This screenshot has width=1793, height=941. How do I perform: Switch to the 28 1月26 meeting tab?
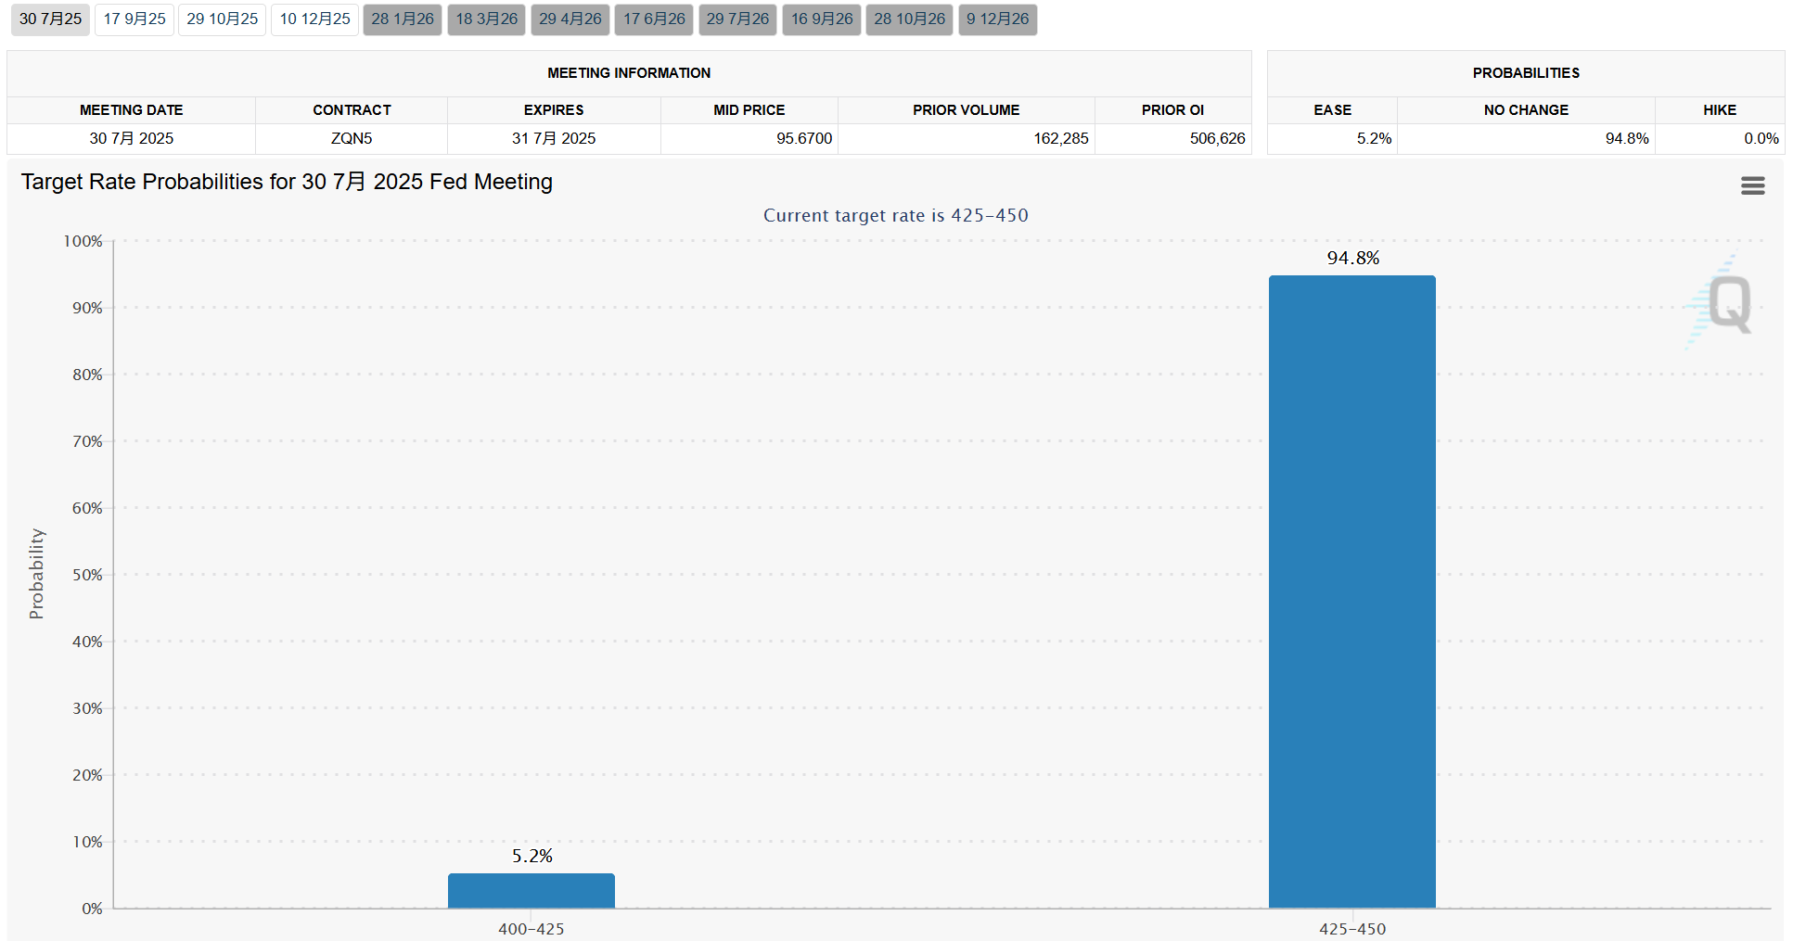[x=403, y=19]
